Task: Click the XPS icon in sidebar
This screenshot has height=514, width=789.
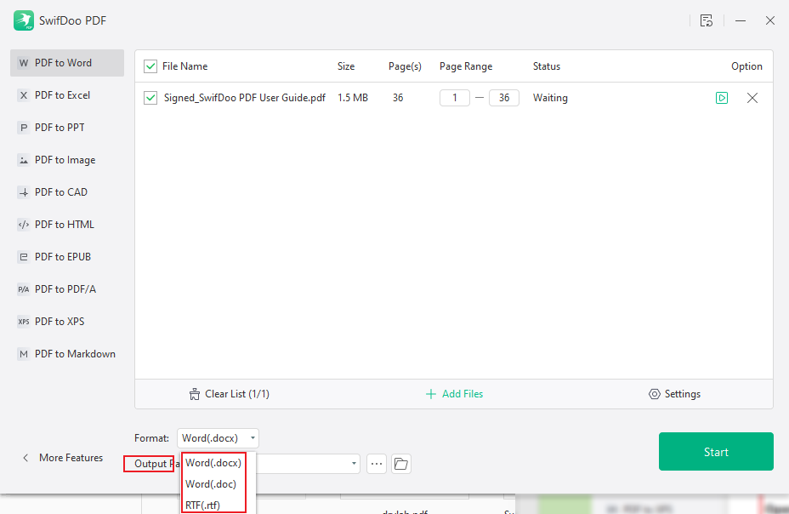Action: click(24, 321)
